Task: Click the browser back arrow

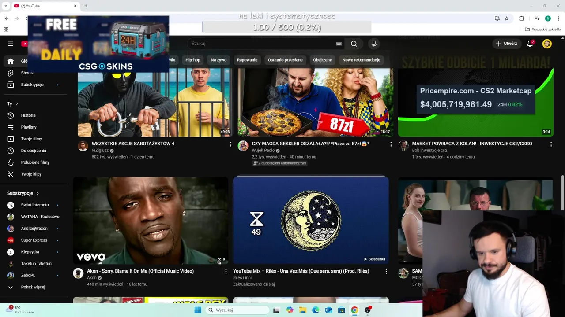Action: (6, 18)
